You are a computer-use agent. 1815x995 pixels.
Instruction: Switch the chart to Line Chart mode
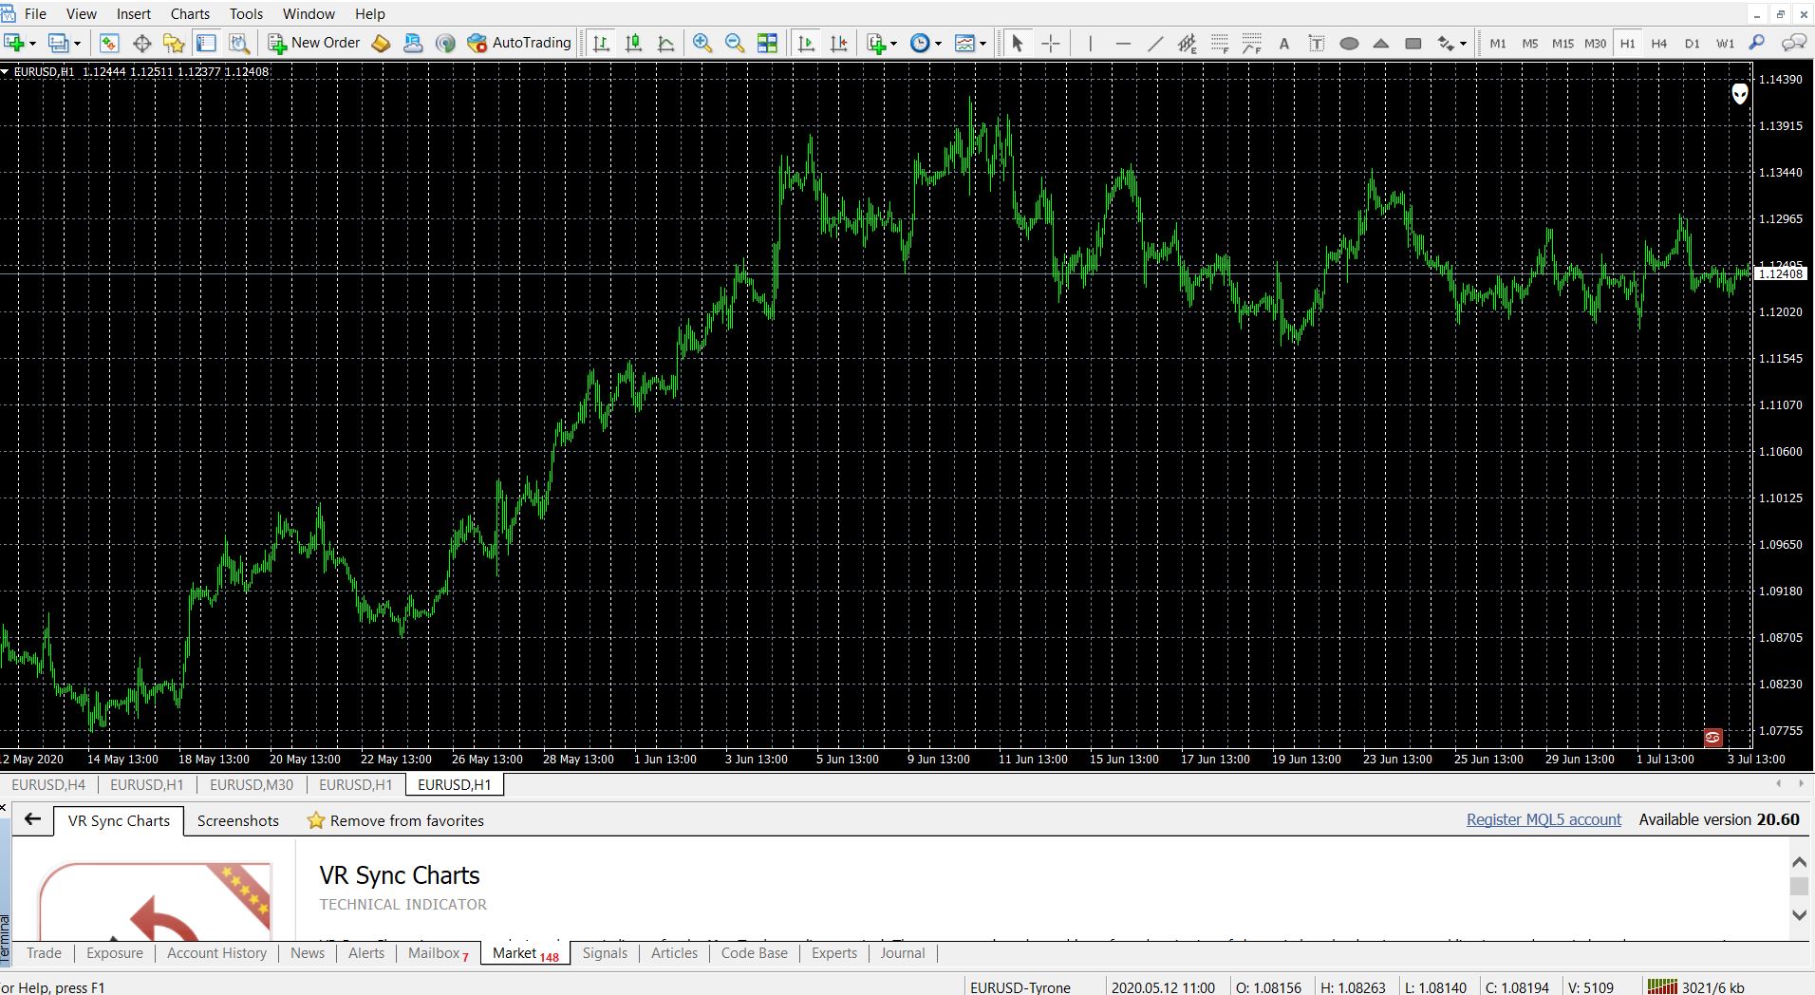tap(665, 43)
